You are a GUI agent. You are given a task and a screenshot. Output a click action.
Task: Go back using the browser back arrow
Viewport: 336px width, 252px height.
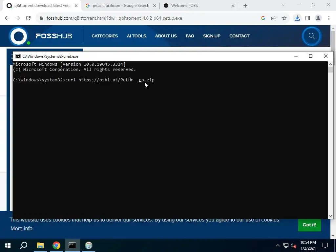pyautogui.click(x=7, y=18)
